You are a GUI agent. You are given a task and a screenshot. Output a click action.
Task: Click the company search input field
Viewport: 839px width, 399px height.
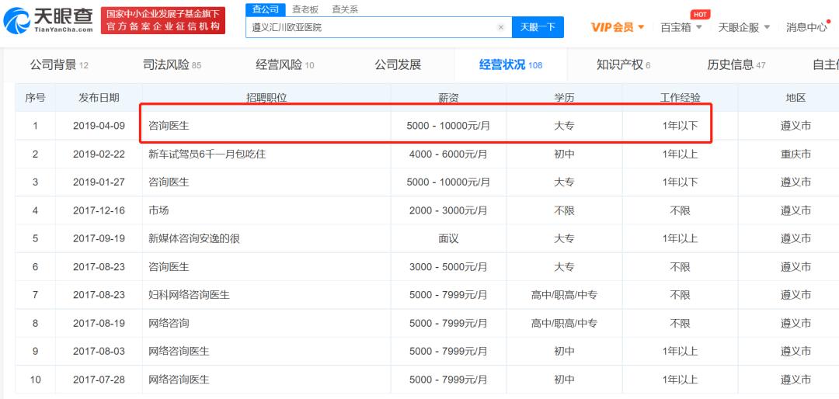tap(373, 27)
